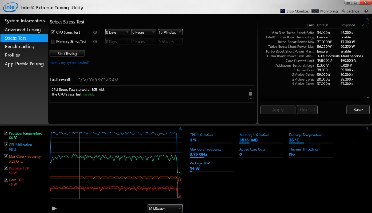
Task: Click Last results timestamp 3/24/2019 9:03:46 AM
Action: [x=98, y=80]
